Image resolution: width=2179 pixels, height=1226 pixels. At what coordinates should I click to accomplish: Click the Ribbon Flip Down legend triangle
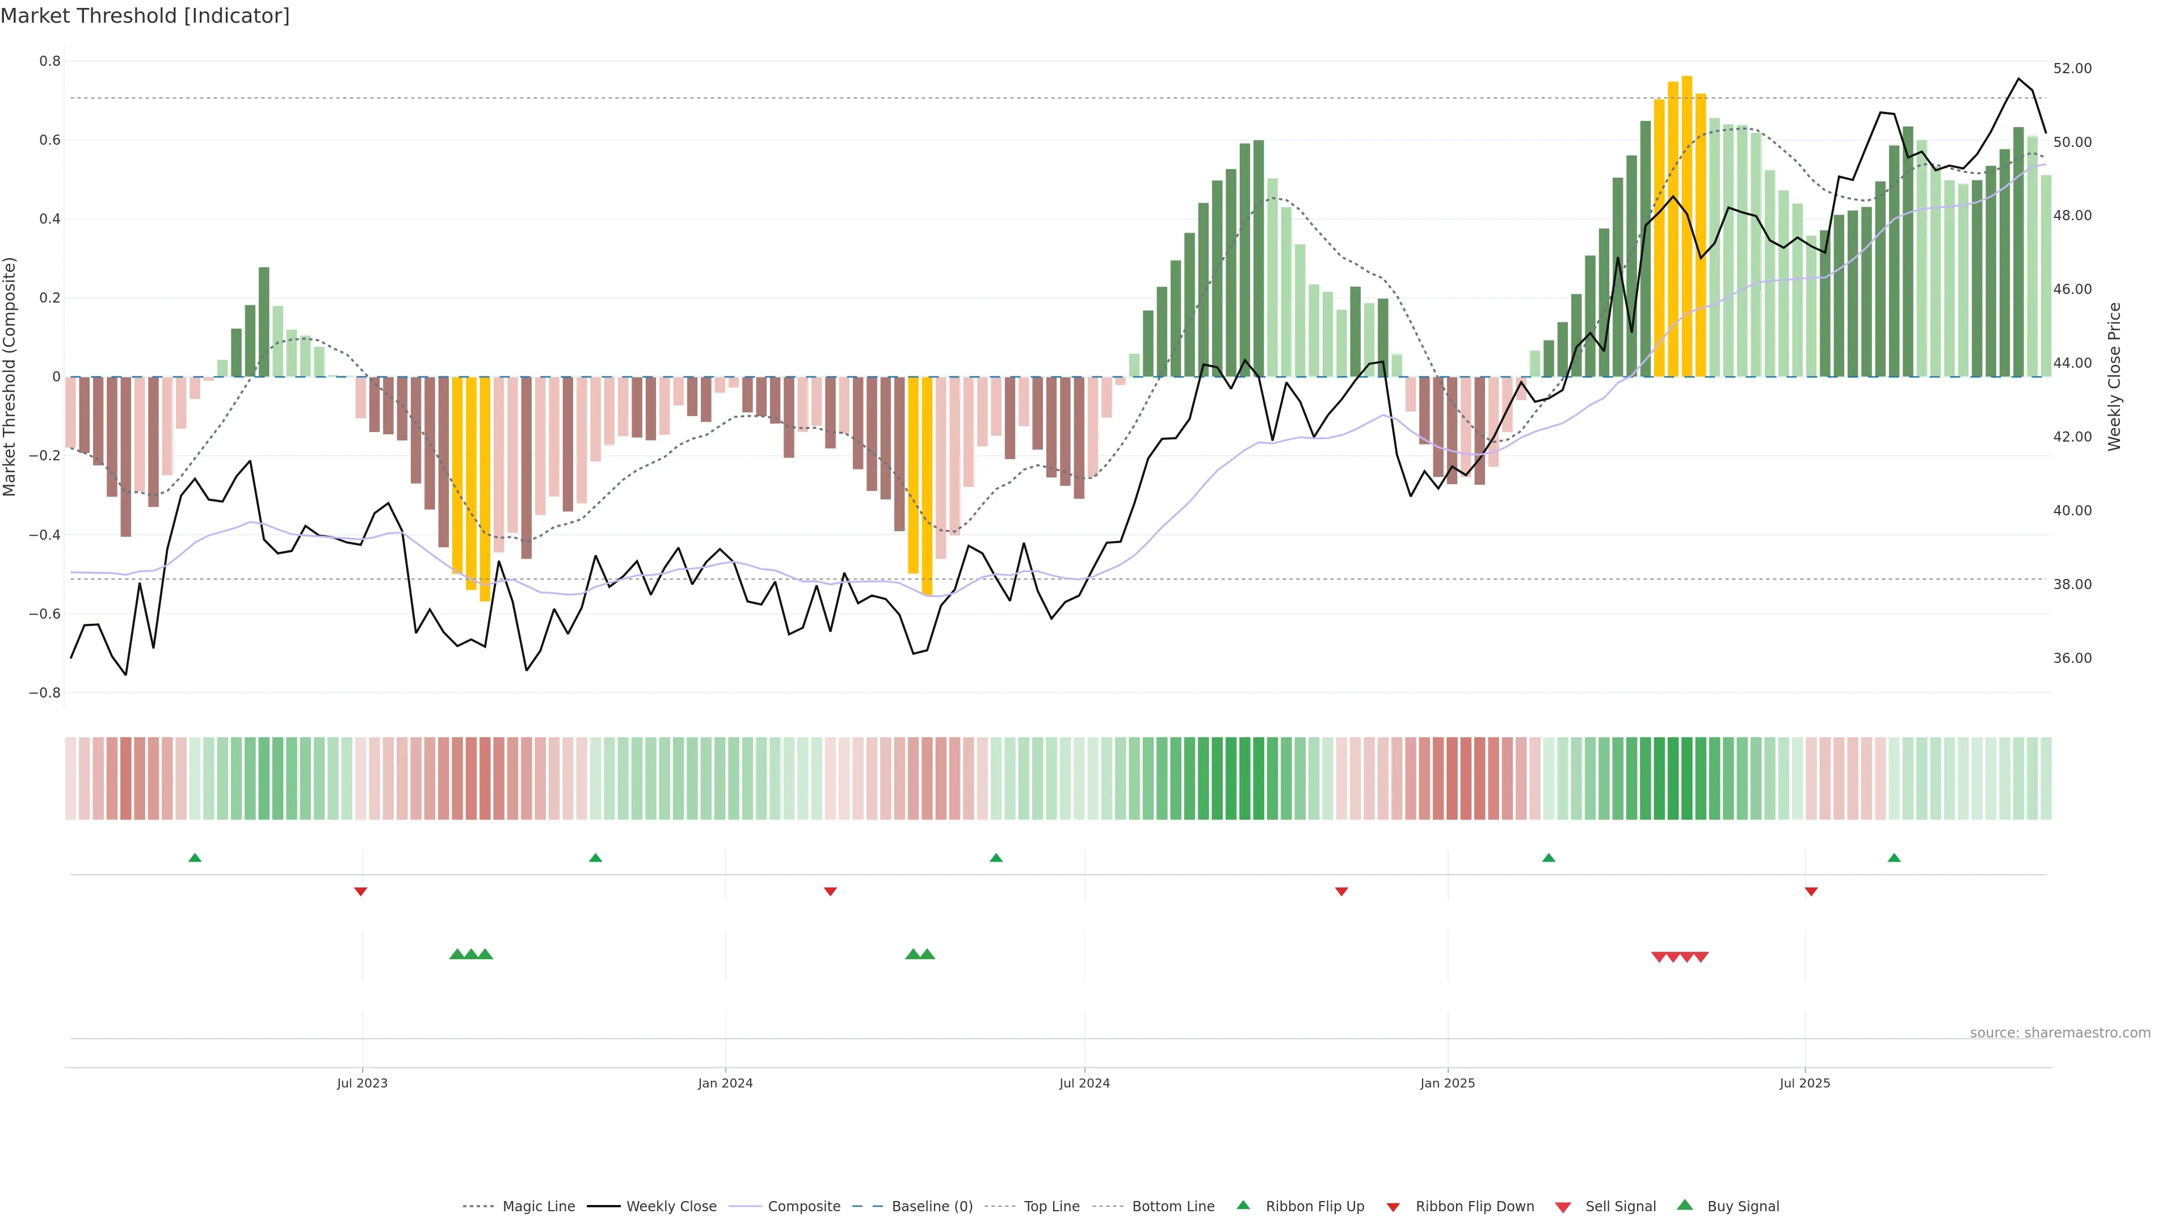pos(1393,1207)
